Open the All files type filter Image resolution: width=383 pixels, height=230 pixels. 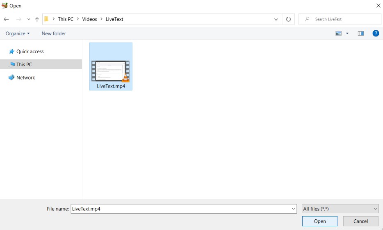pos(340,209)
